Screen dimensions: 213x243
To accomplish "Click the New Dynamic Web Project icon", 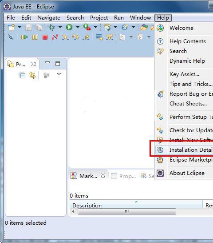I will [x=107, y=27].
